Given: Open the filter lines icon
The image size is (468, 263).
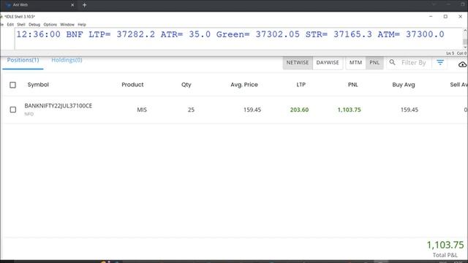Looking at the screenshot, I should click(x=440, y=62).
